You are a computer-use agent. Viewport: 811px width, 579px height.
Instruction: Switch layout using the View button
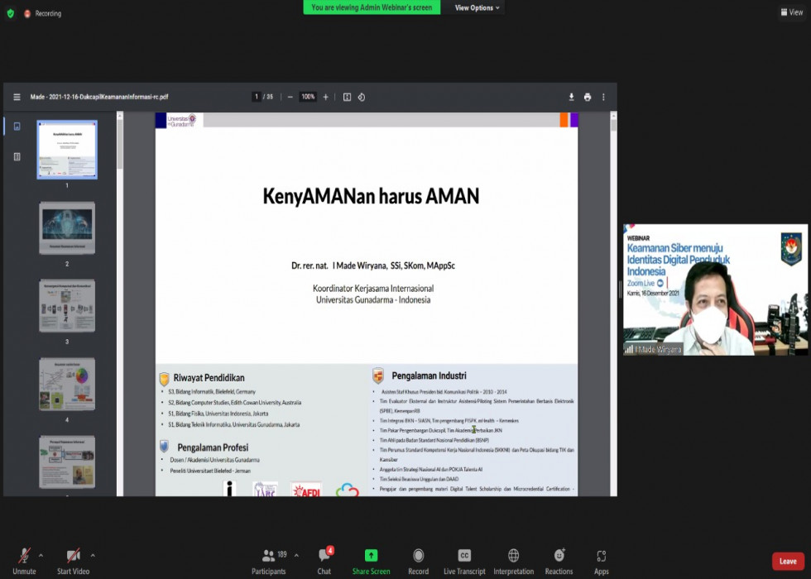[x=792, y=12]
